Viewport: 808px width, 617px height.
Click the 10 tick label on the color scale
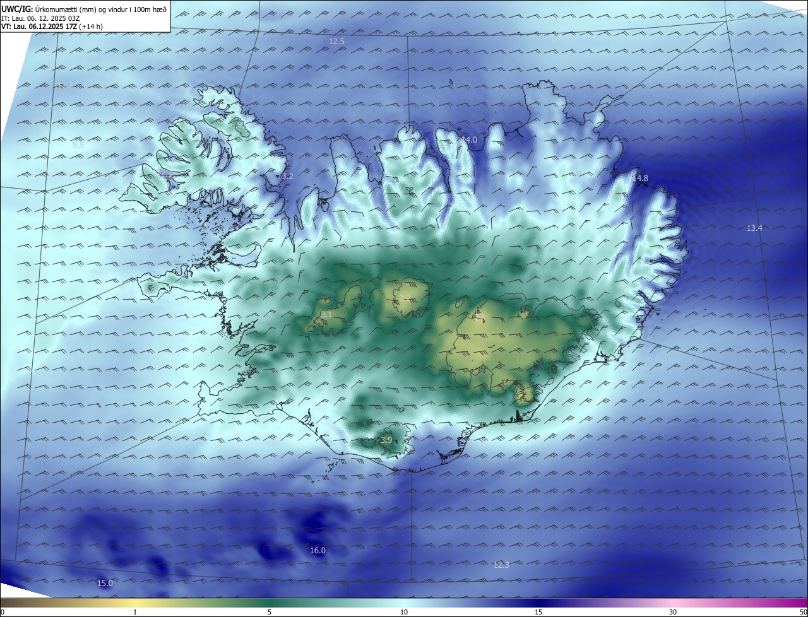[x=404, y=612]
